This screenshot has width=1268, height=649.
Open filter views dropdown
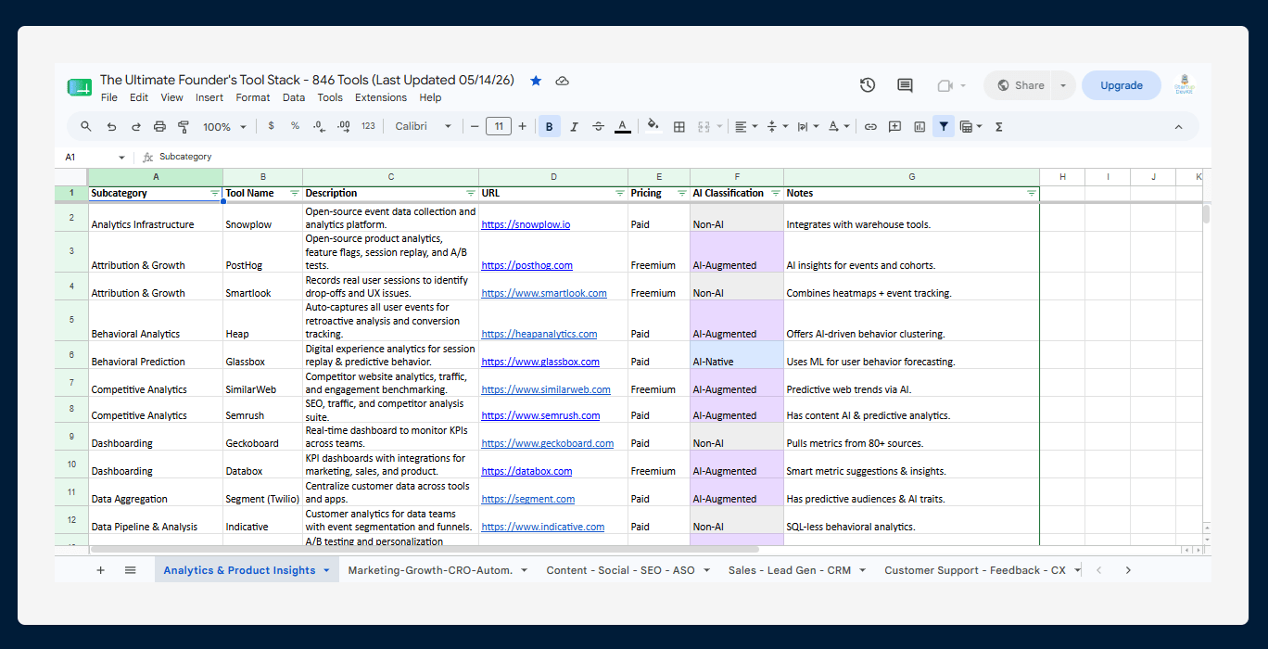[x=971, y=127]
